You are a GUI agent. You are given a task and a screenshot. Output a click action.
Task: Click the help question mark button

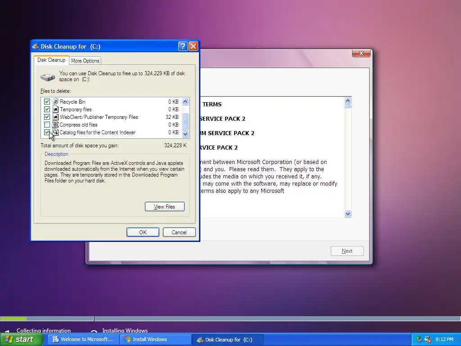[x=183, y=46]
